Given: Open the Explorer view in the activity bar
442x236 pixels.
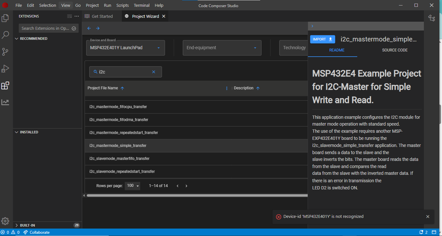Looking at the screenshot, I should pos(5,18).
